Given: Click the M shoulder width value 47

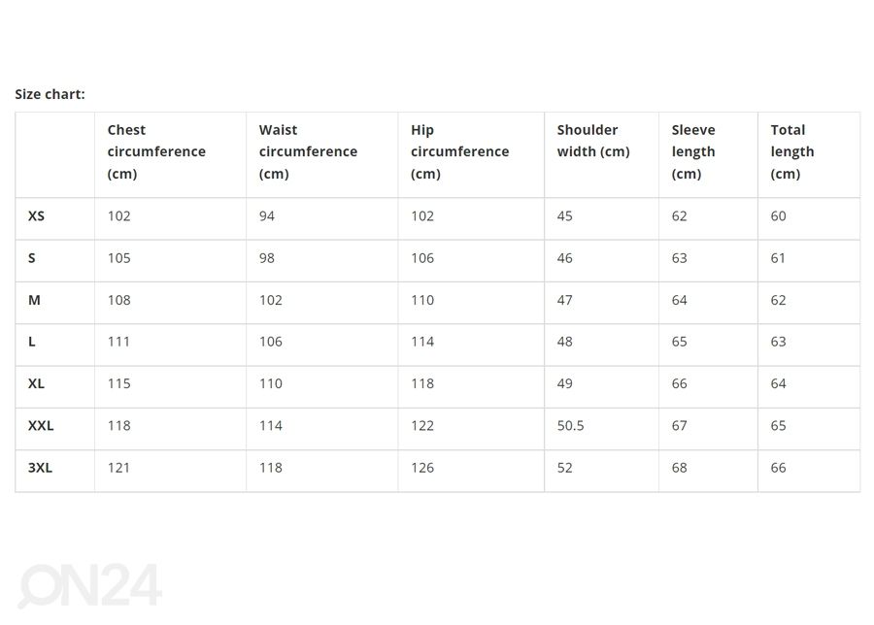Looking at the screenshot, I should (564, 300).
